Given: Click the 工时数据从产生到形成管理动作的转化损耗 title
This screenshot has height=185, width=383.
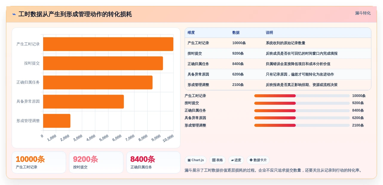Looking at the screenshot, I should click(75, 14).
